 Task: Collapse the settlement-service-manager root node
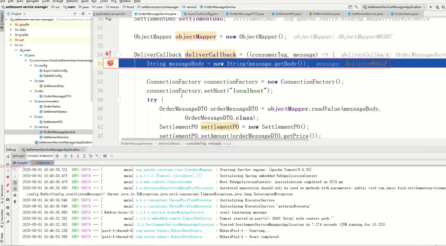click(x=6, y=20)
